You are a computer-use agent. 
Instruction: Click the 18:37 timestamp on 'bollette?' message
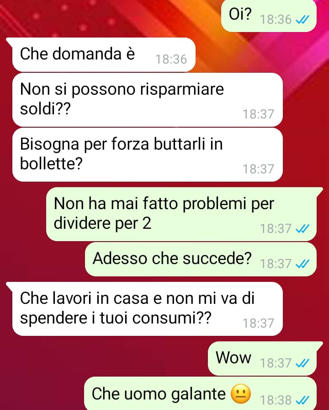[x=259, y=169]
